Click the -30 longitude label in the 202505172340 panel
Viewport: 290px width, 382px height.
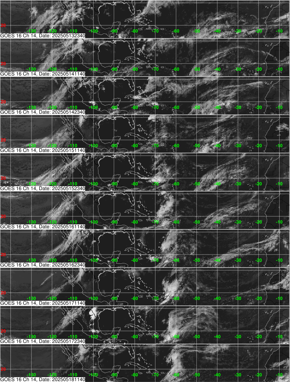click(x=238, y=337)
